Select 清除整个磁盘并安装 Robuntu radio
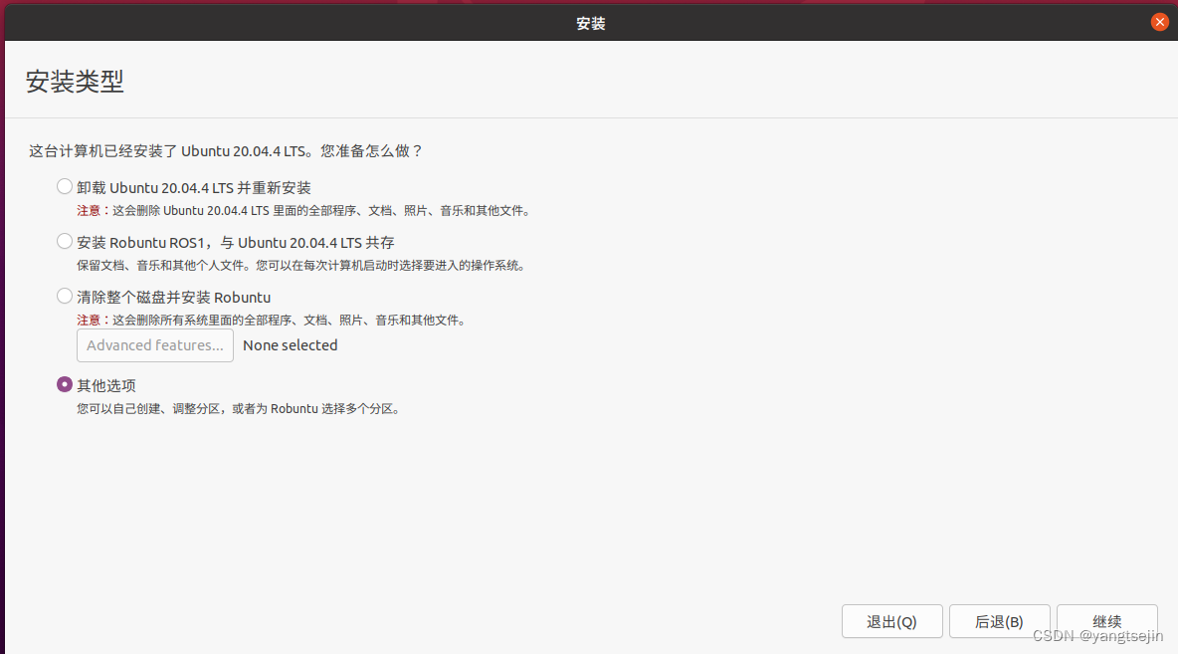 (65, 297)
